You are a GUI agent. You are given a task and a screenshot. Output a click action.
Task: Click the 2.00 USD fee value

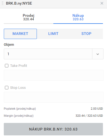(x=97, y=109)
